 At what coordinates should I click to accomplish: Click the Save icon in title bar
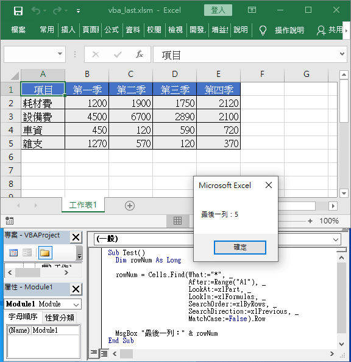[x=18, y=10]
